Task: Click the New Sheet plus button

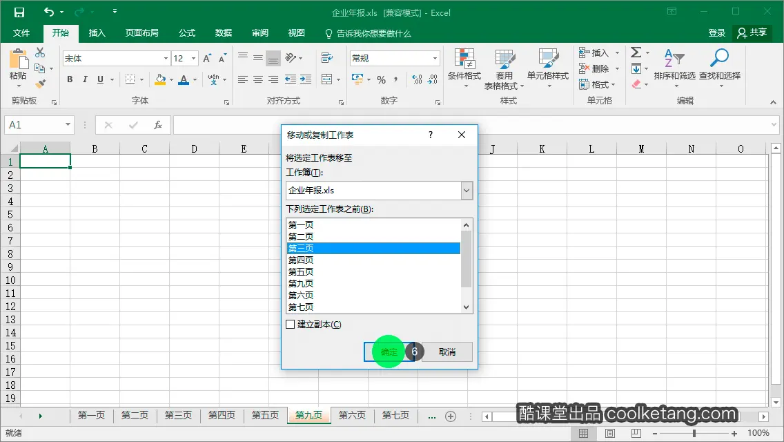Action: point(451,416)
